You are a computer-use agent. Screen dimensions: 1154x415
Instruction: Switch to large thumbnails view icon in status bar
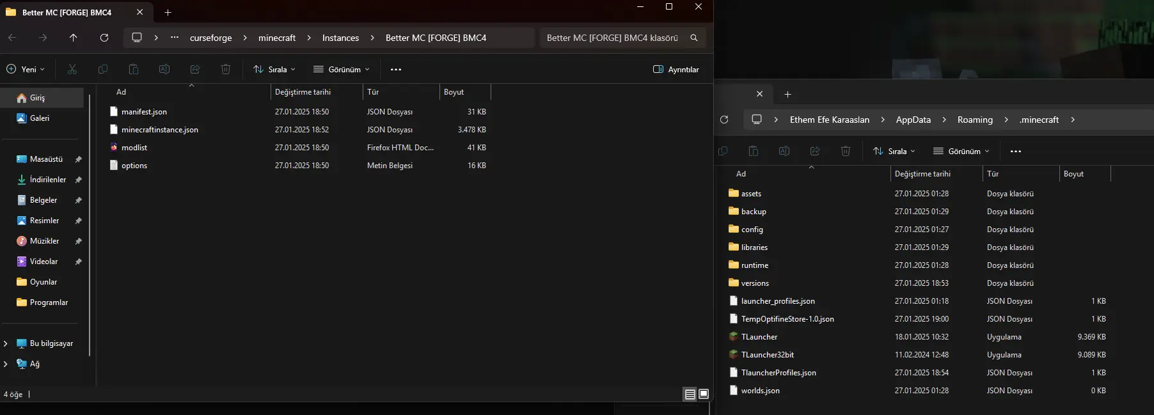point(704,394)
